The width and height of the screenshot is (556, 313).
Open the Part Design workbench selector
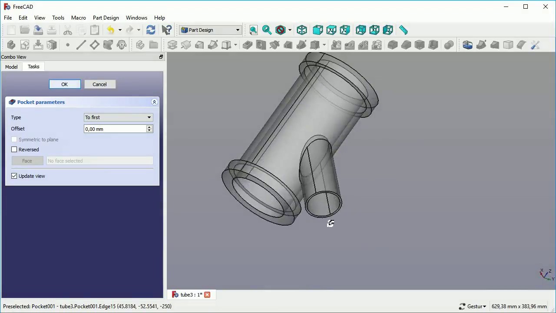pyautogui.click(x=211, y=30)
